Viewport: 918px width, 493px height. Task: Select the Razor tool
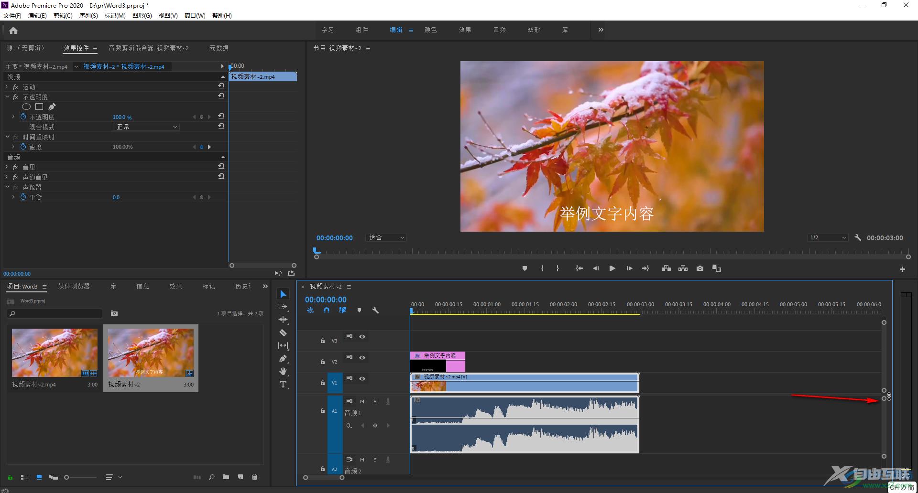[283, 332]
